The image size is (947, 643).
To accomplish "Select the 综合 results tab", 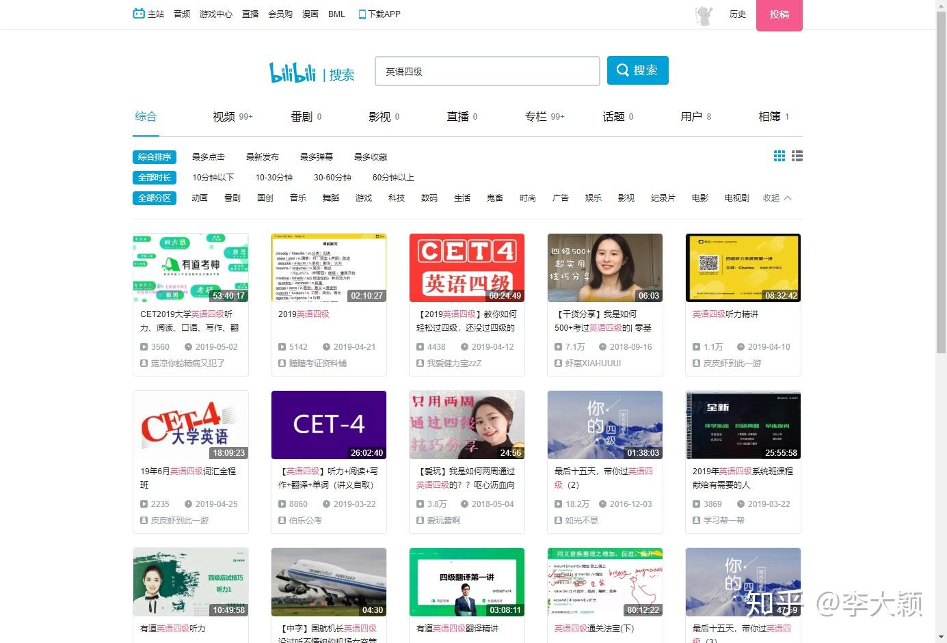I will (x=146, y=117).
